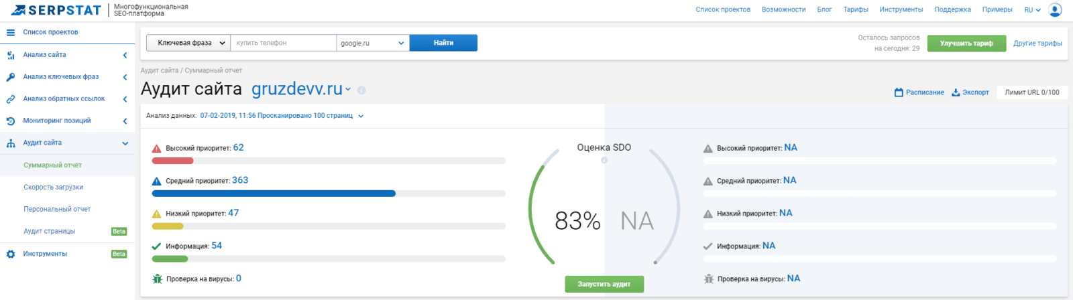
Task: Click the Информация count 54
Action: [x=217, y=246]
